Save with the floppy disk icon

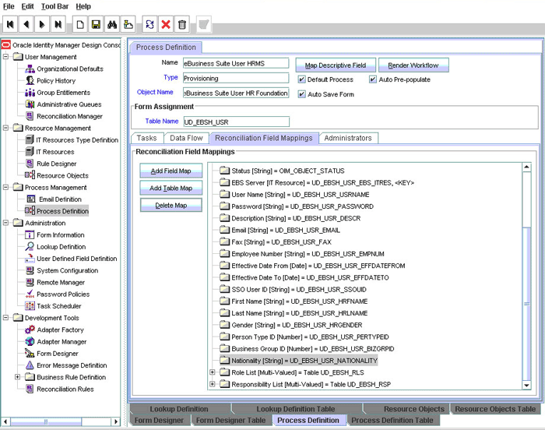[x=96, y=24]
